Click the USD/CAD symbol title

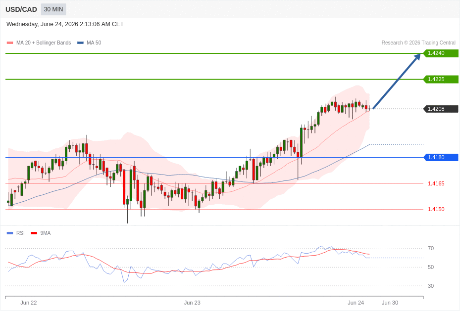[x=21, y=9]
